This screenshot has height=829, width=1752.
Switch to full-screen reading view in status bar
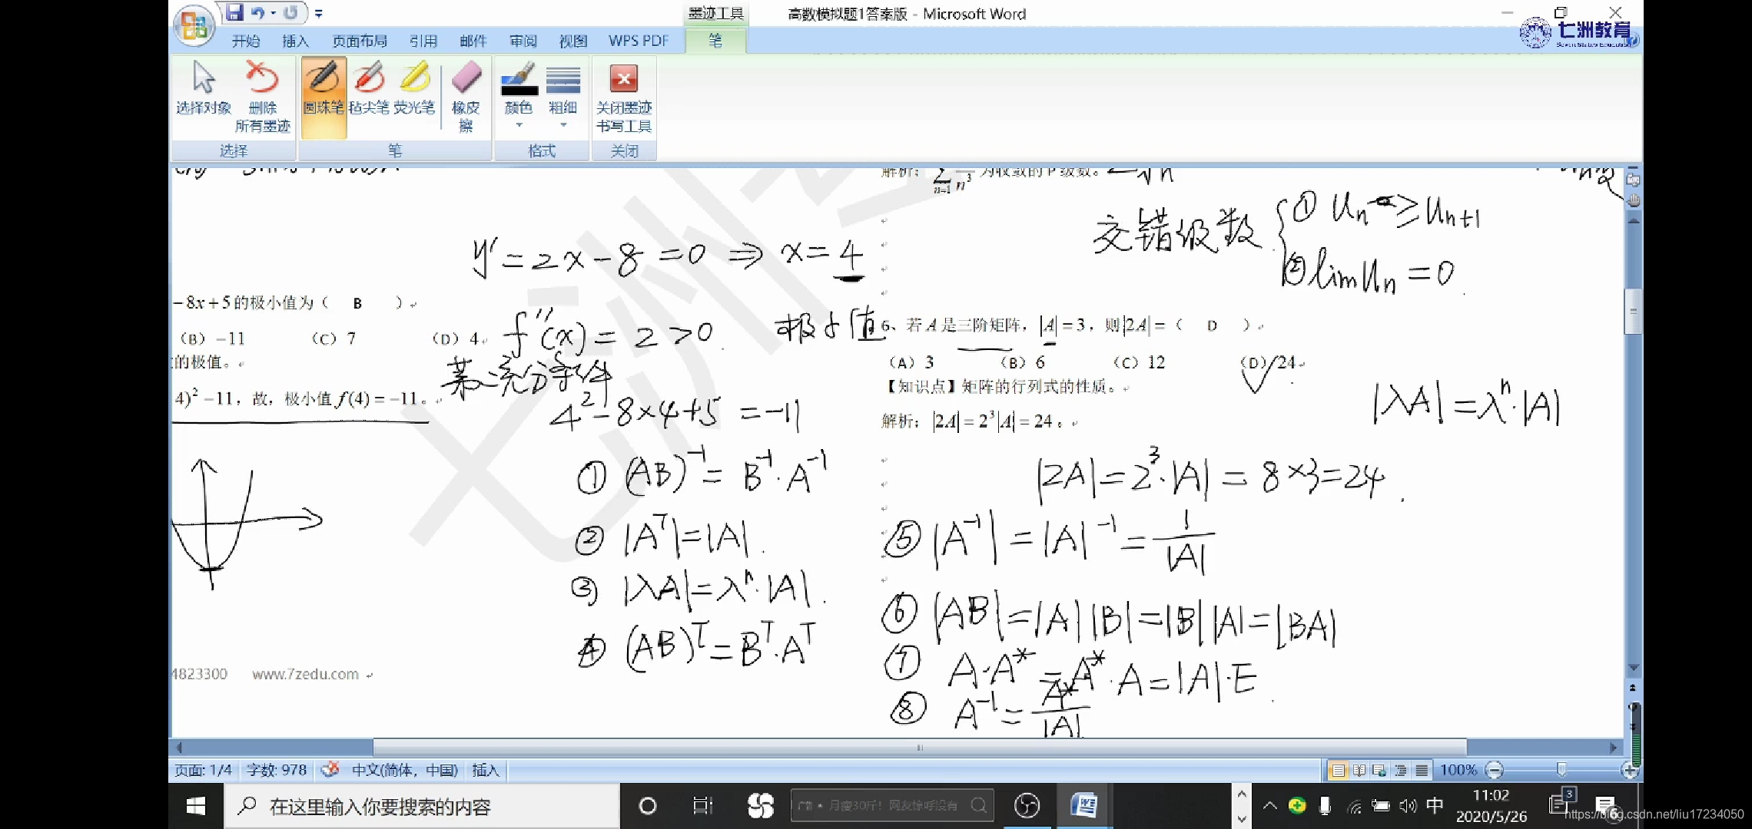(1359, 770)
